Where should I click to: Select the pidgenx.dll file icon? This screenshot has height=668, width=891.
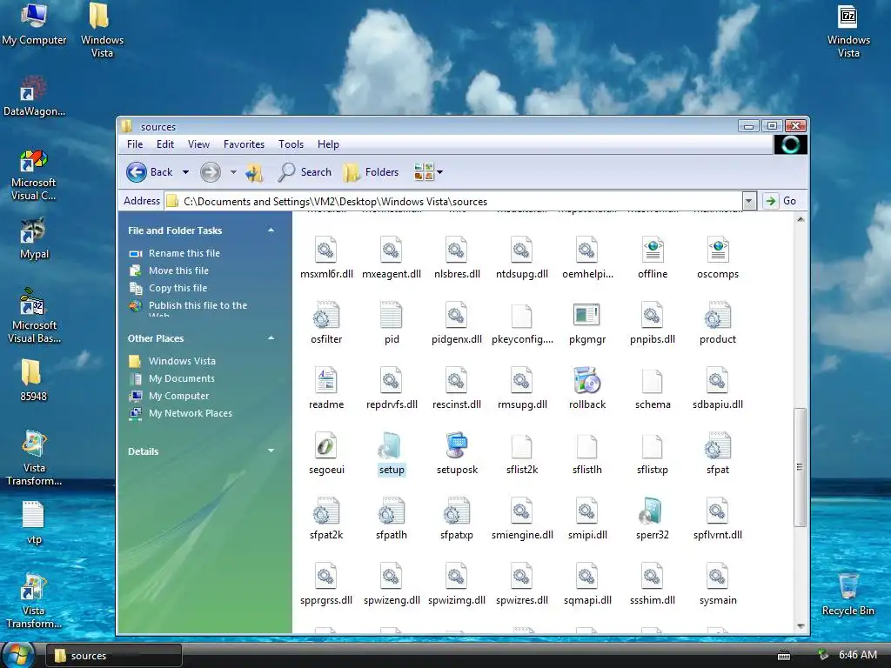pyautogui.click(x=456, y=315)
